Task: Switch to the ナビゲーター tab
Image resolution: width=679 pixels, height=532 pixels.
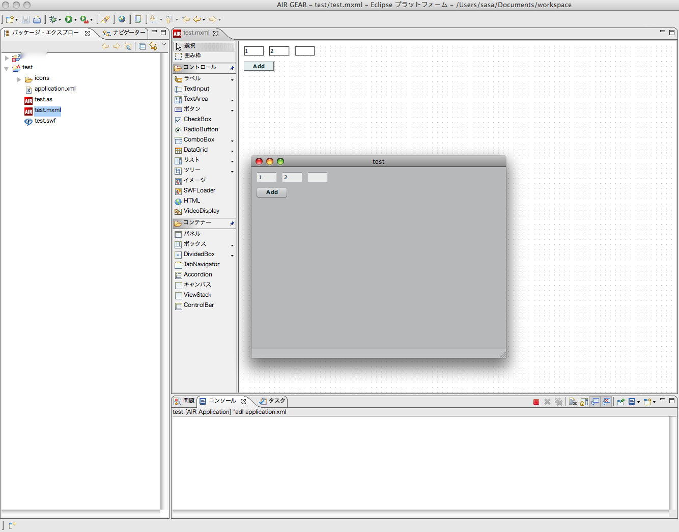Action: point(128,33)
